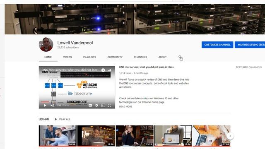Click the CUSTOMIZE CHANNEL button
Viewport: 265px width, 149px height.
coord(217,45)
